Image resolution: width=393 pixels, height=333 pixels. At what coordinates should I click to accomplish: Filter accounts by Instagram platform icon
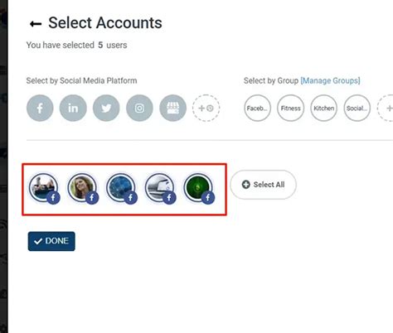pos(139,108)
